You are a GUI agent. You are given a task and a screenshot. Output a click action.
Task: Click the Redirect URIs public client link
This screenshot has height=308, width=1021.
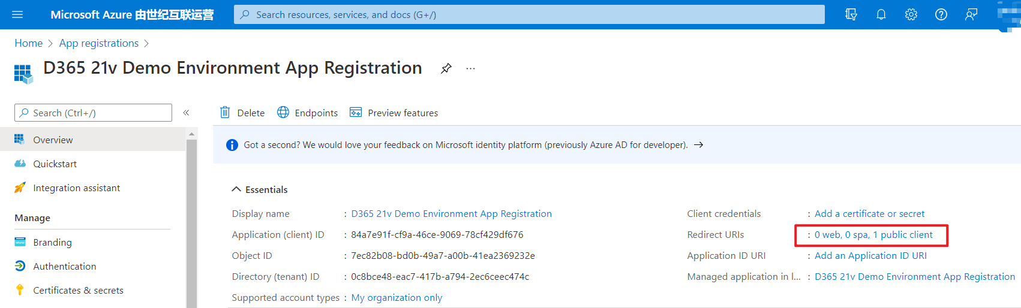(873, 235)
